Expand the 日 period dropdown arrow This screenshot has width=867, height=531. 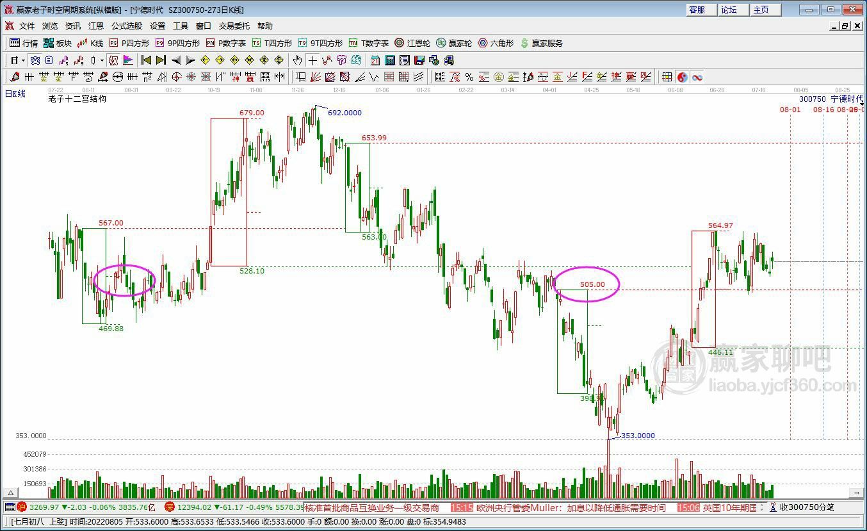[24, 60]
